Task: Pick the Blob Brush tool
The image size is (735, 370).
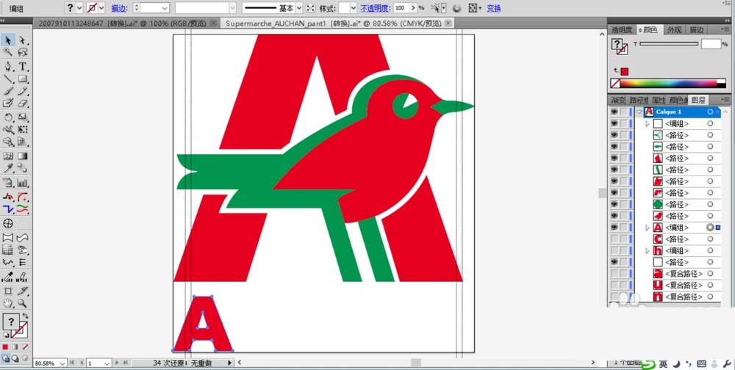Action: (x=8, y=103)
